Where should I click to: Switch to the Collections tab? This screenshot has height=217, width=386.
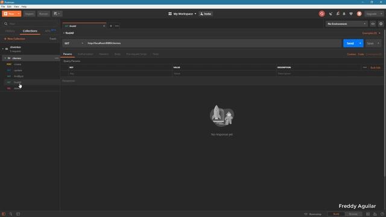[x=30, y=31]
